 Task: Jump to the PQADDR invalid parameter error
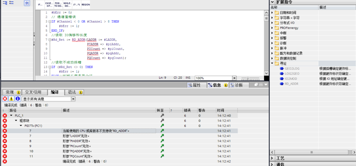pyautogui.click(x=162, y=151)
